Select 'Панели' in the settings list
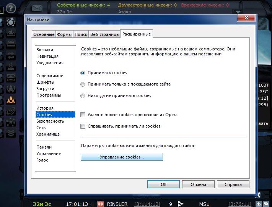This screenshot has height=207, width=272. [x=55, y=147]
